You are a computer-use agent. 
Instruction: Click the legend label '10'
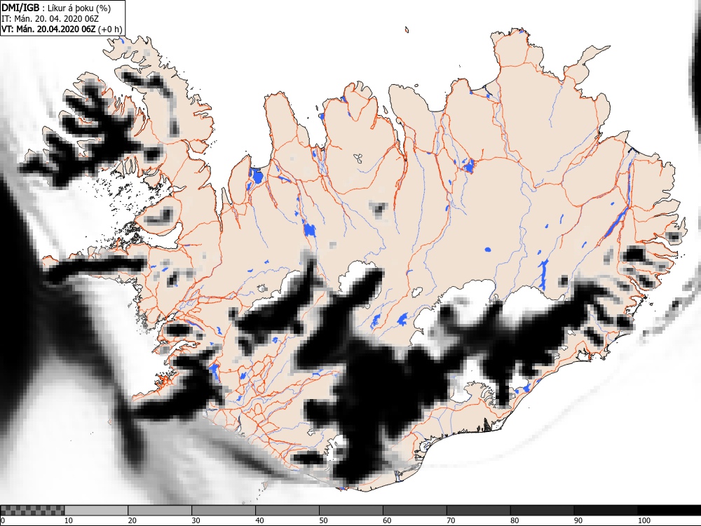pyautogui.click(x=69, y=520)
